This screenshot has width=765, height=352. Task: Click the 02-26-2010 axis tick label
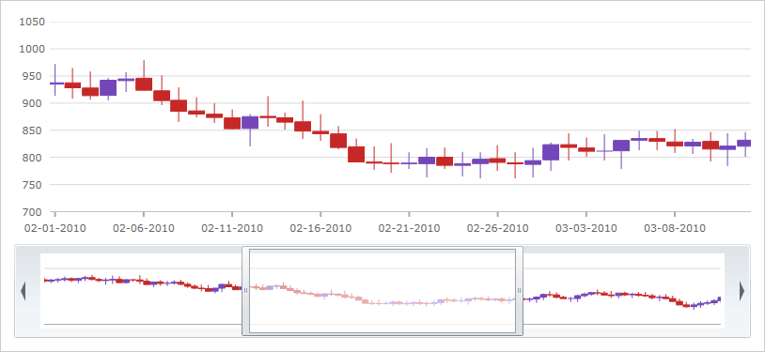tap(498, 228)
